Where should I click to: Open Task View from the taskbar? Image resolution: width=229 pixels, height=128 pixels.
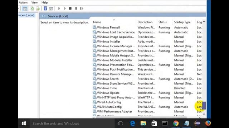[x=121, y=123]
